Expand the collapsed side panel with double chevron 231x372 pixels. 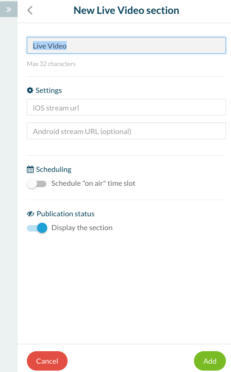8,9
